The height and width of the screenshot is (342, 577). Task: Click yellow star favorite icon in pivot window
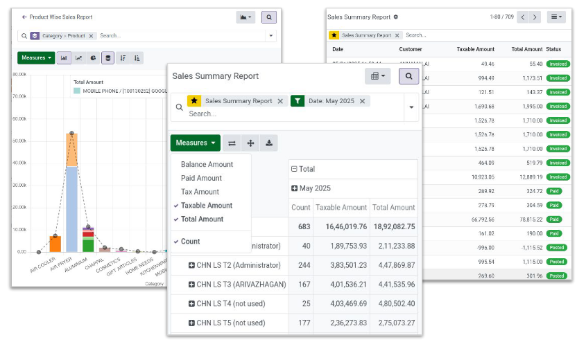(x=194, y=100)
